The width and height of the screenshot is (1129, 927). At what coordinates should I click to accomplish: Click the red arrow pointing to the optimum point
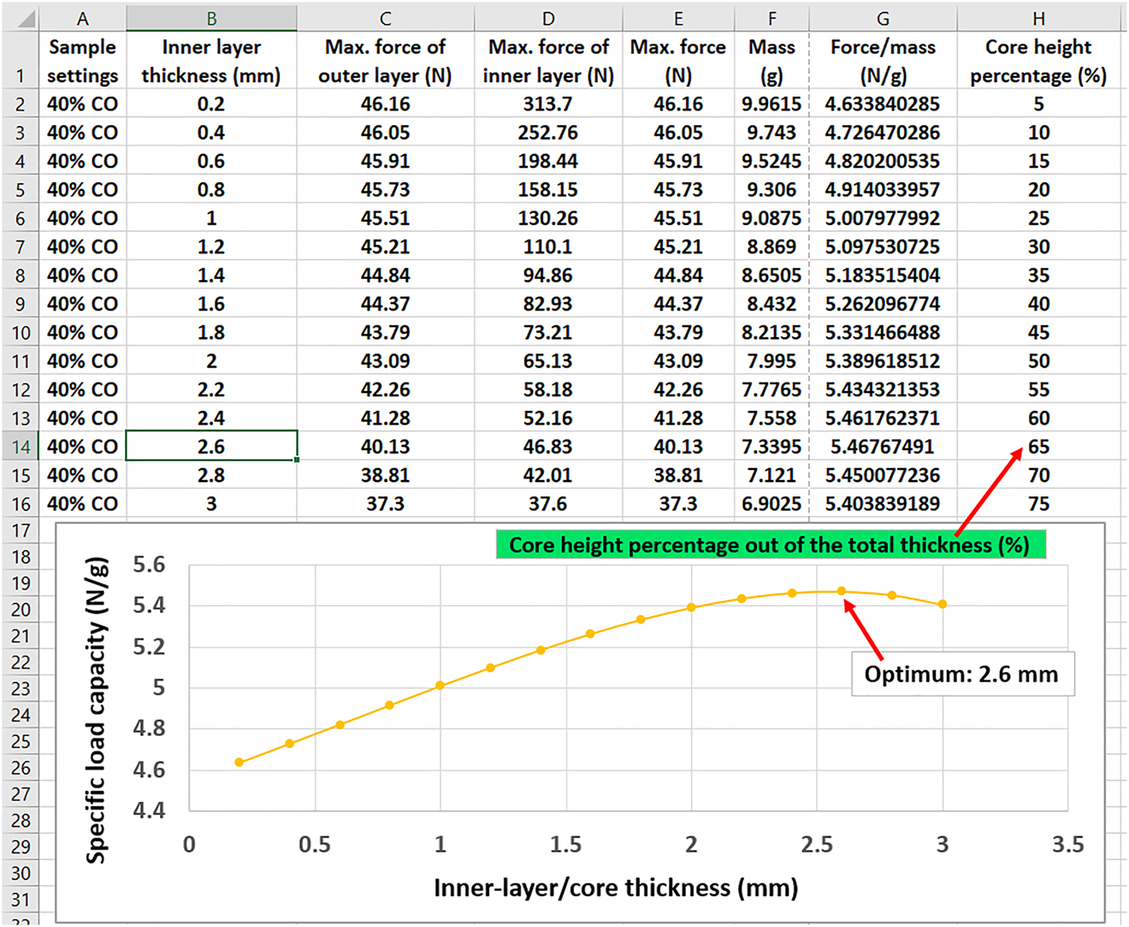pos(864,629)
